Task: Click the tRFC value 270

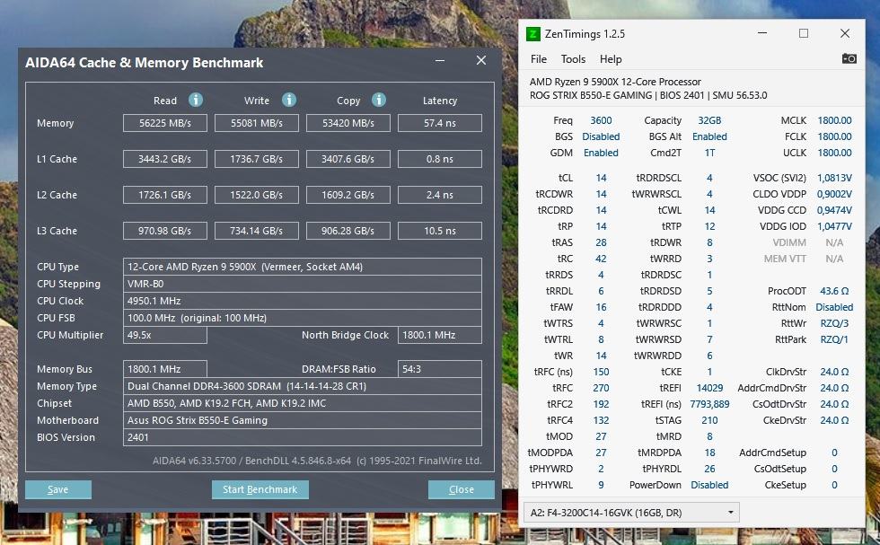Action: click(x=601, y=388)
